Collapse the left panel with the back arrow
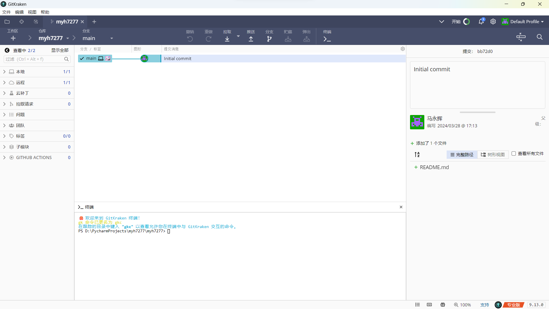 (7, 50)
